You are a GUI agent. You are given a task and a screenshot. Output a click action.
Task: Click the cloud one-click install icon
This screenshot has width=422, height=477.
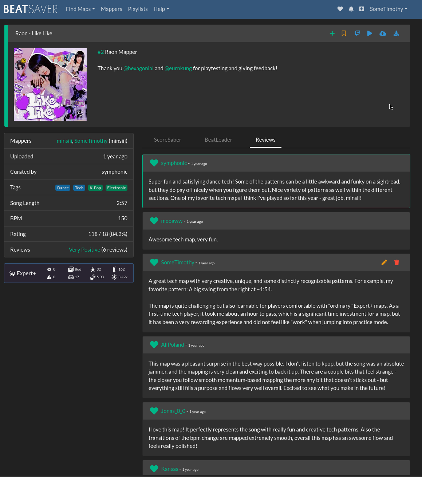click(x=383, y=33)
